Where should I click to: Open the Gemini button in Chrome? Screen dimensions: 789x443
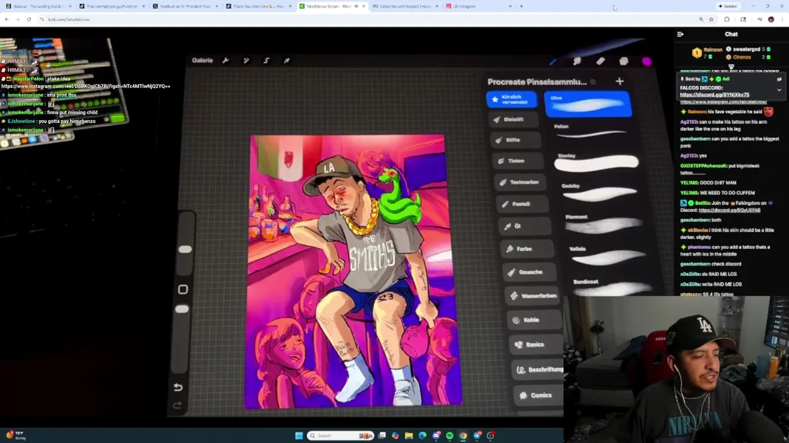(x=728, y=6)
